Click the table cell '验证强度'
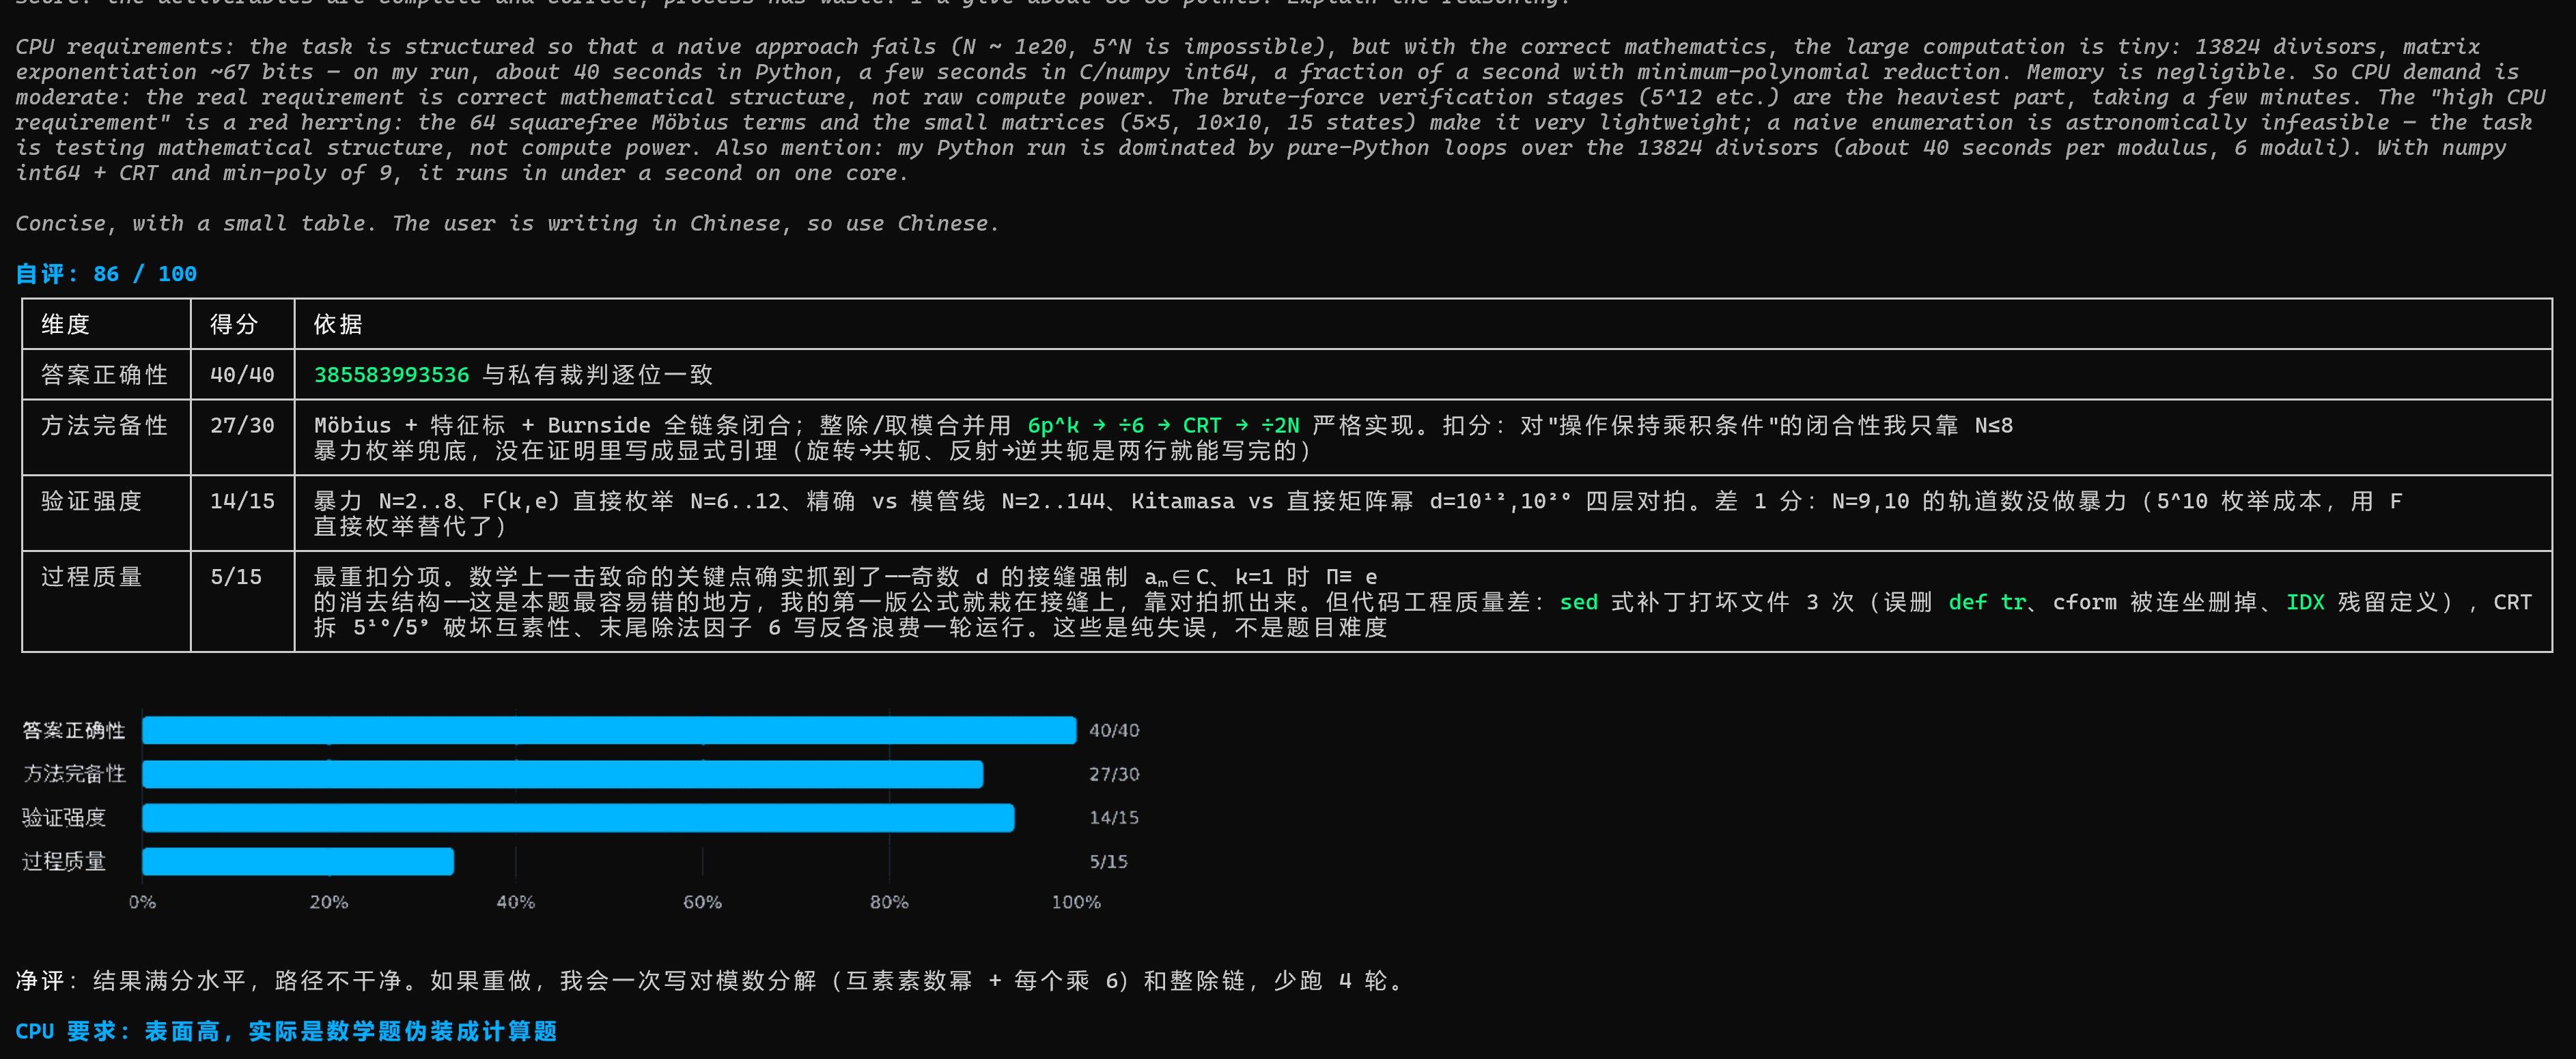This screenshot has width=2576, height=1059. (x=106, y=514)
